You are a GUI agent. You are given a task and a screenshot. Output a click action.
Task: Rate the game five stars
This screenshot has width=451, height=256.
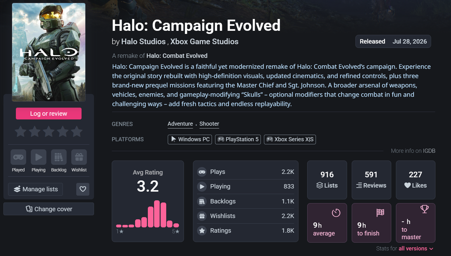77,132
